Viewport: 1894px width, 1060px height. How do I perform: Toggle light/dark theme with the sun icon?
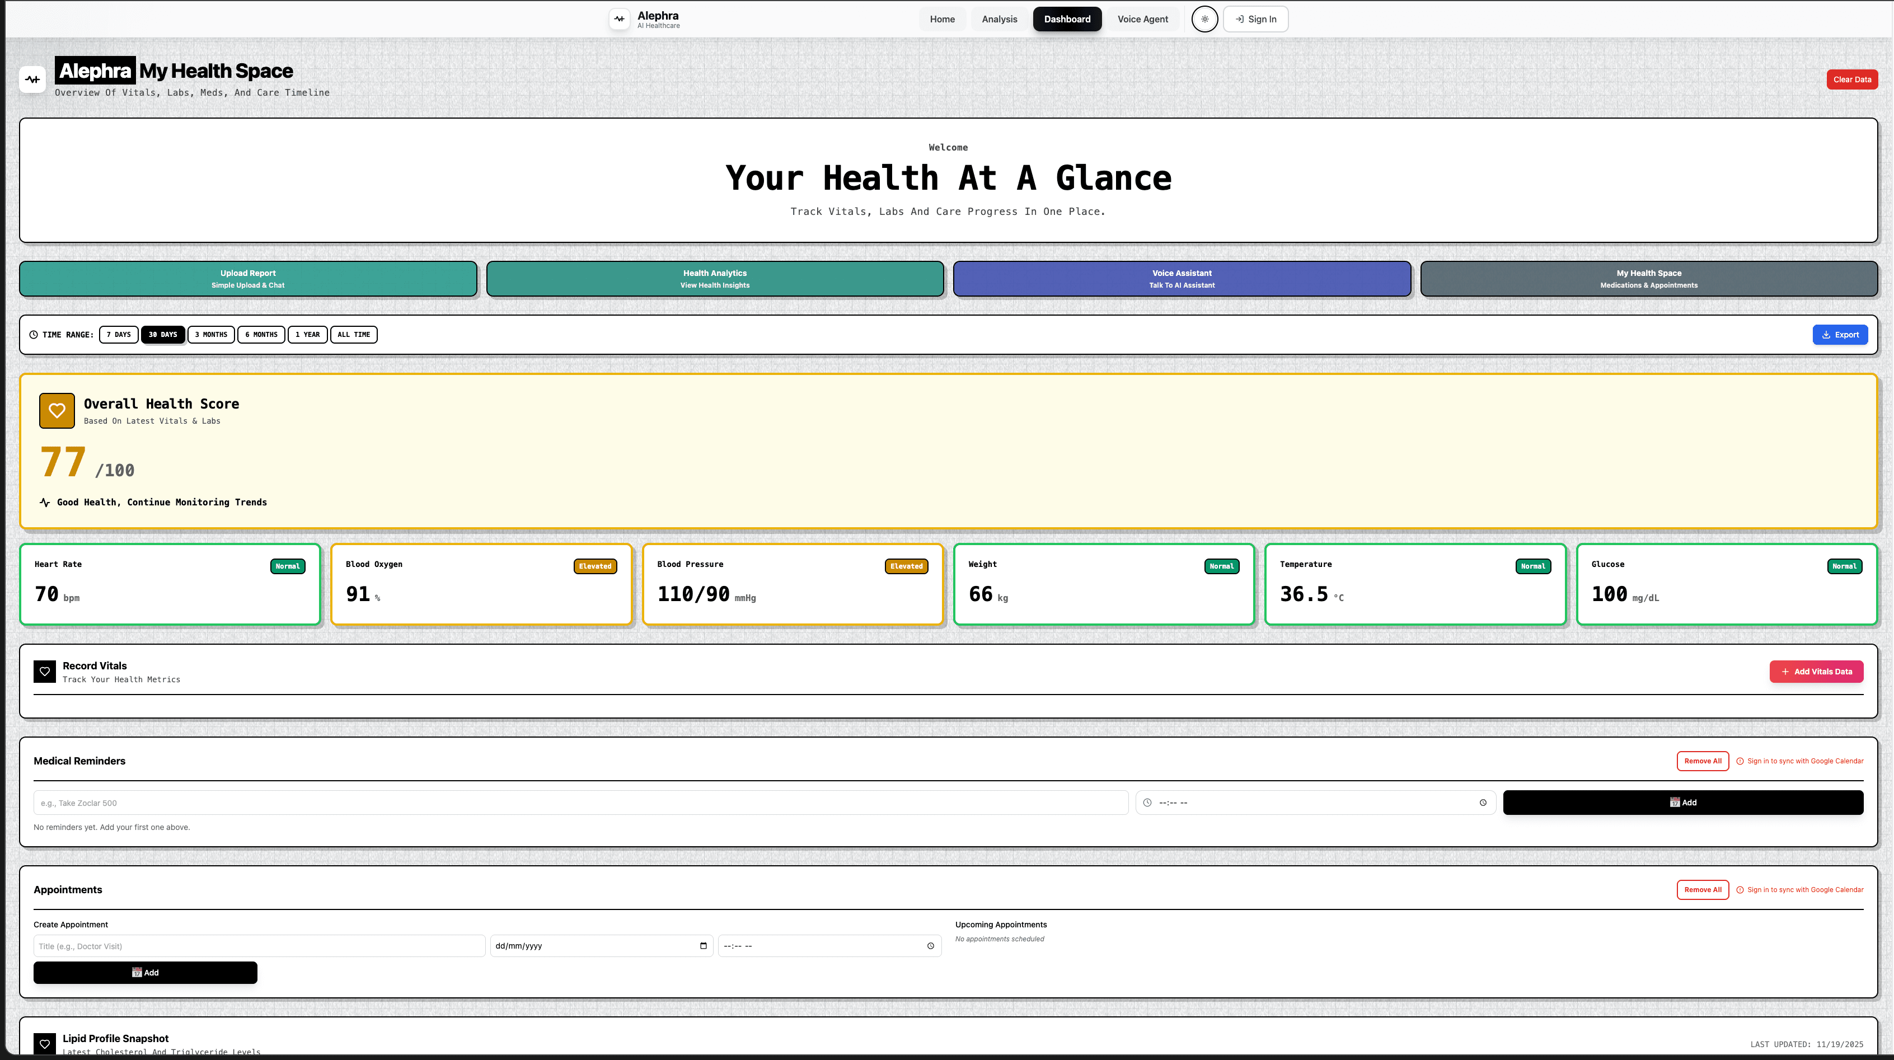click(1204, 19)
